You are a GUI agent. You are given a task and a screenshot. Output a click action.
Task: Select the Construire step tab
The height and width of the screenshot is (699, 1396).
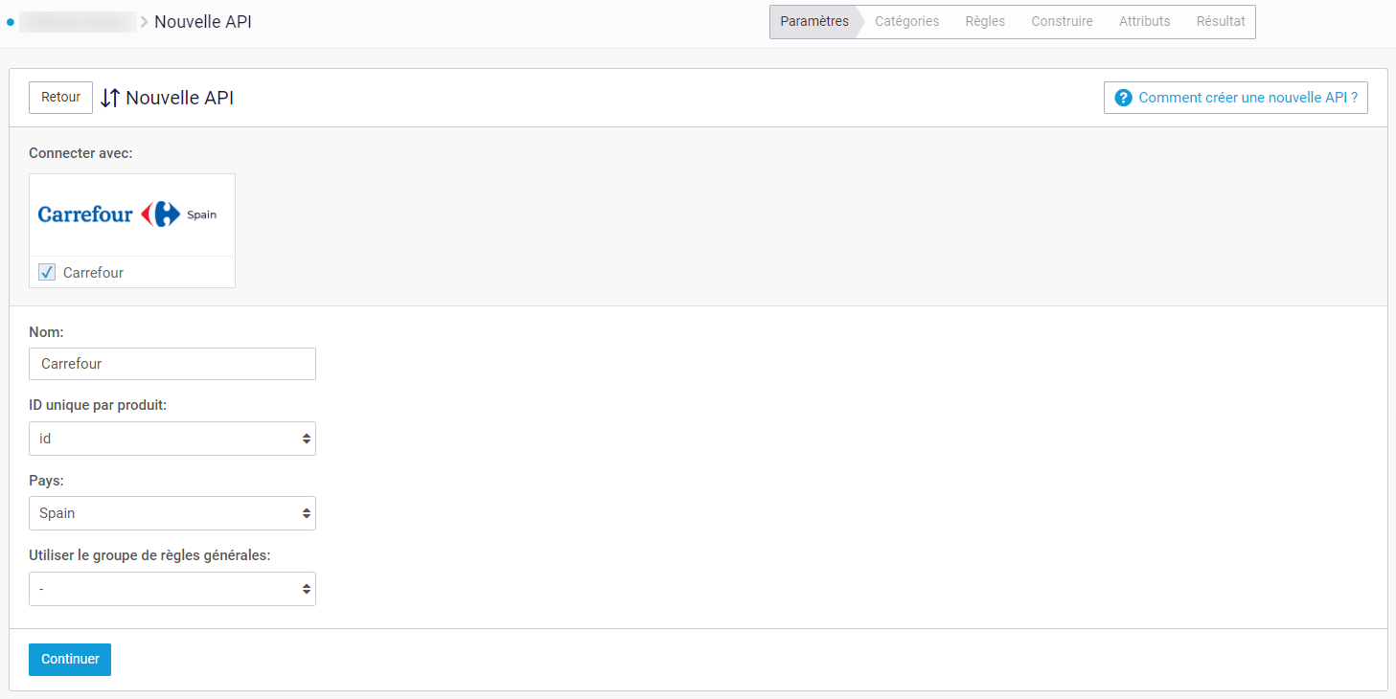[x=1062, y=21]
